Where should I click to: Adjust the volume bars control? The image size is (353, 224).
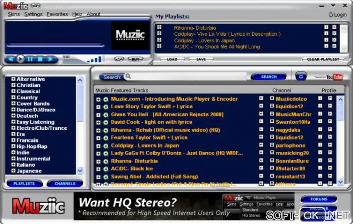[94, 59]
